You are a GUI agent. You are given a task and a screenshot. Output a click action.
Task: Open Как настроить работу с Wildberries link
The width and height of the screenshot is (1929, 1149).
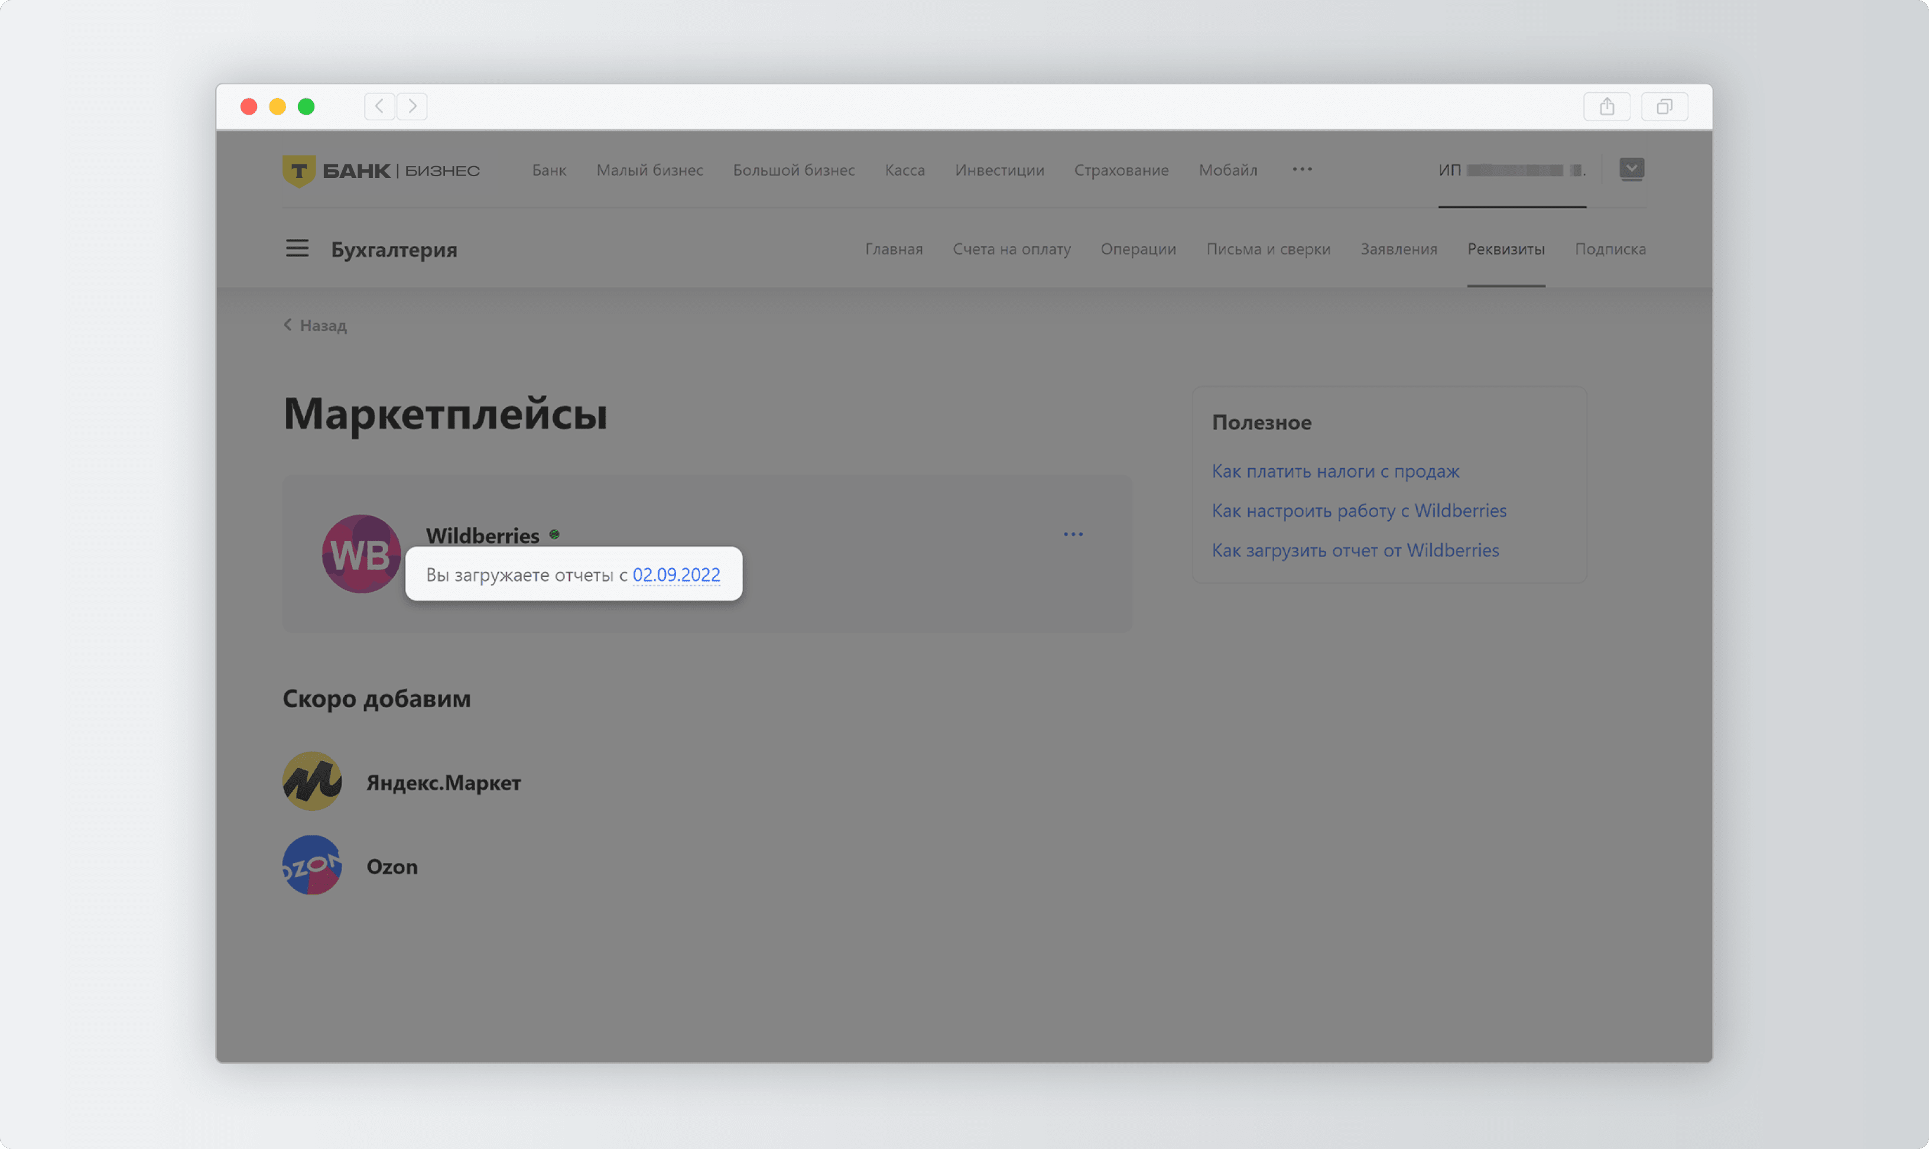click(1359, 510)
